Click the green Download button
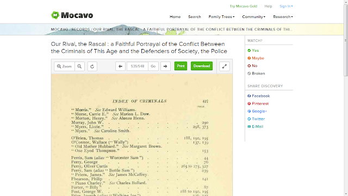The width and height of the screenshot is (348, 196). pyautogui.click(x=202, y=66)
